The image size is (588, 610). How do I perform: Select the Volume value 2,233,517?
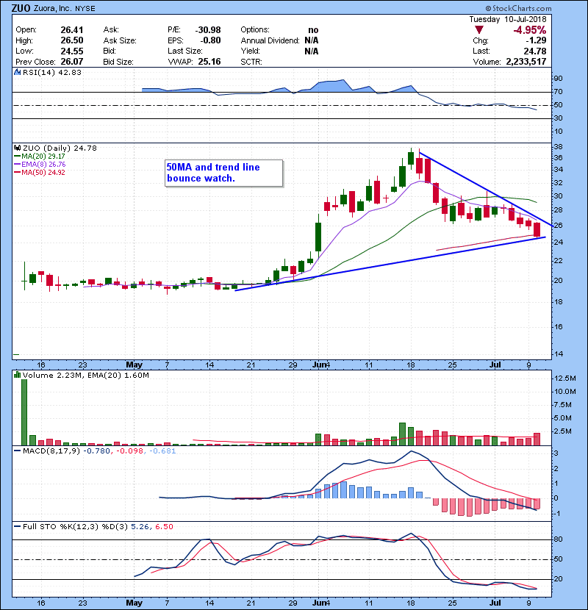point(526,62)
